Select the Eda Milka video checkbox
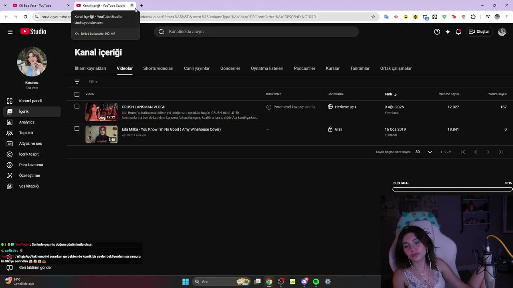 point(77,129)
